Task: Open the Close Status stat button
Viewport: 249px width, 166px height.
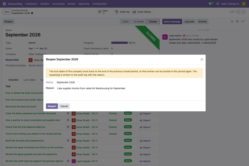Action: [x=142, y=12]
